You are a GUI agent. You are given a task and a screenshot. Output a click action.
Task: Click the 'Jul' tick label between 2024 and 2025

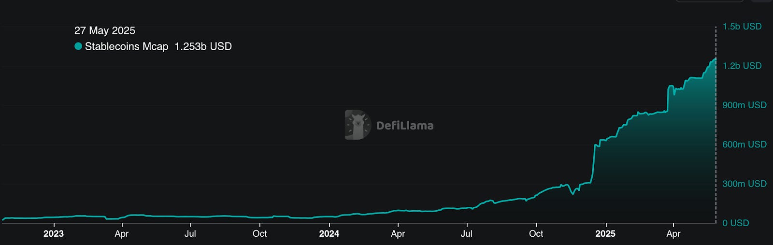coord(466,234)
